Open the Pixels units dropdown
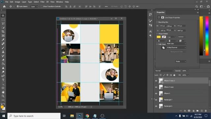Viewport: 211px width, 119px height. (x=181, y=61)
